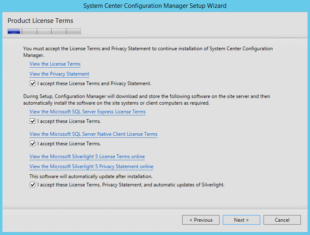Open the View the Privacy Statement link

[59, 74]
